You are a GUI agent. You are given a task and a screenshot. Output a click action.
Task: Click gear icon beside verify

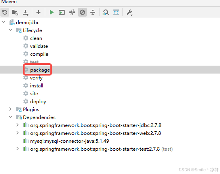[26, 78]
